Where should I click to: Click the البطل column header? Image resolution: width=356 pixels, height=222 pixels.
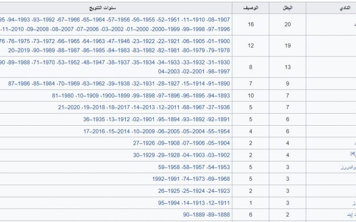pyautogui.click(x=287, y=8)
